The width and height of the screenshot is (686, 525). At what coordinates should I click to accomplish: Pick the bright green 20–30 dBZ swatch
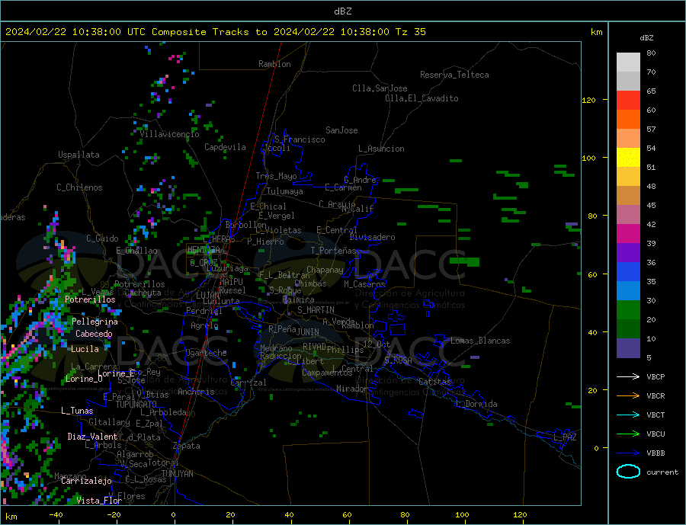(628, 310)
